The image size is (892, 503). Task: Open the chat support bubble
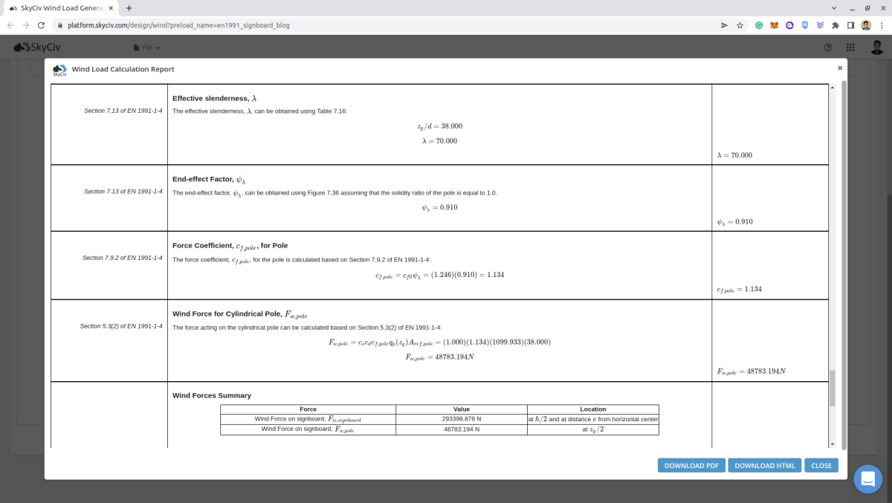tap(867, 479)
